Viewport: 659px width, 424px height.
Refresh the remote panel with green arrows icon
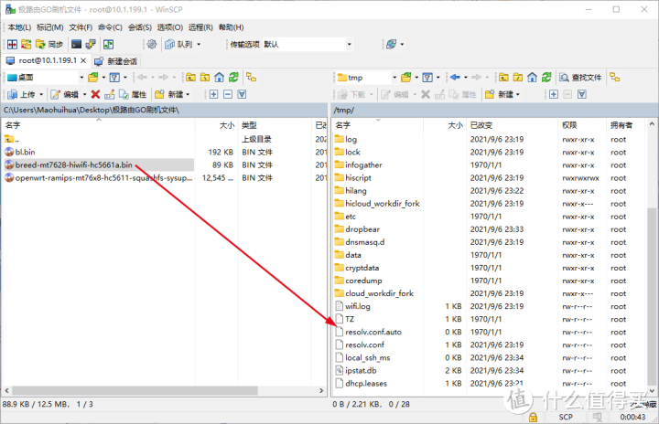(x=546, y=78)
